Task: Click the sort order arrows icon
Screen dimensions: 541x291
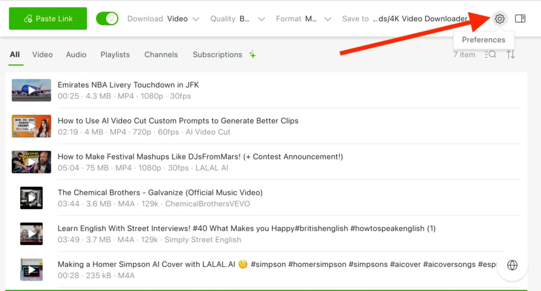Action: click(511, 54)
